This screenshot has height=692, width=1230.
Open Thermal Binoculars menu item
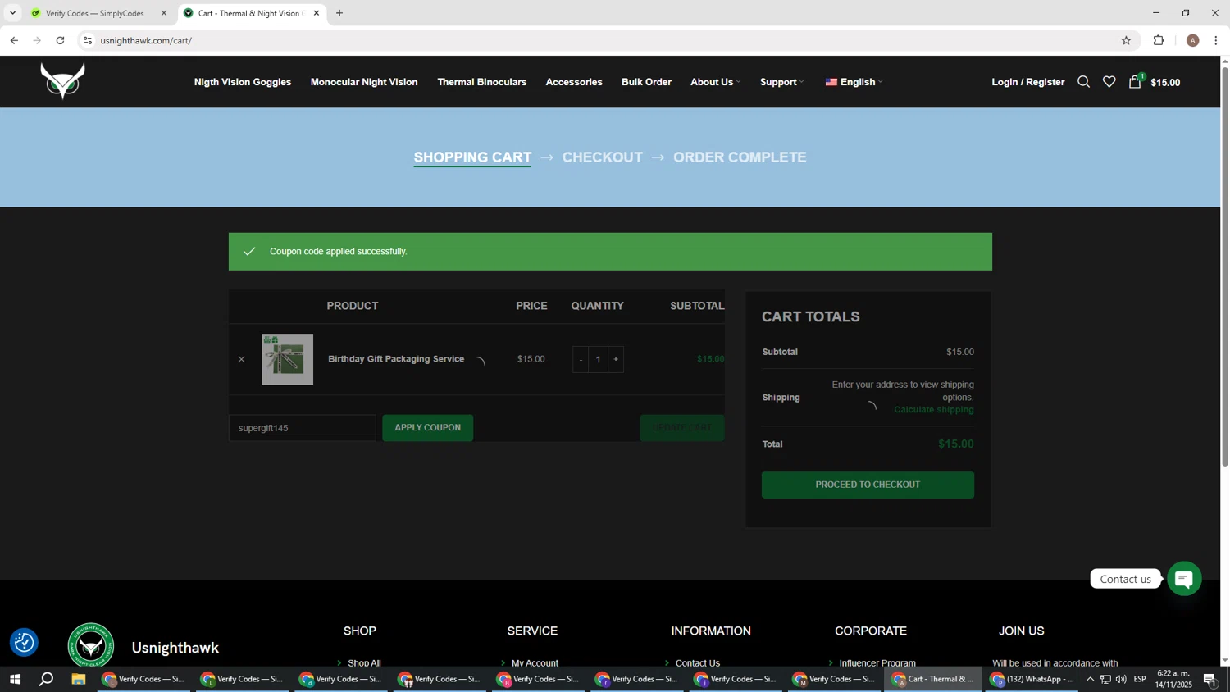pyautogui.click(x=481, y=82)
